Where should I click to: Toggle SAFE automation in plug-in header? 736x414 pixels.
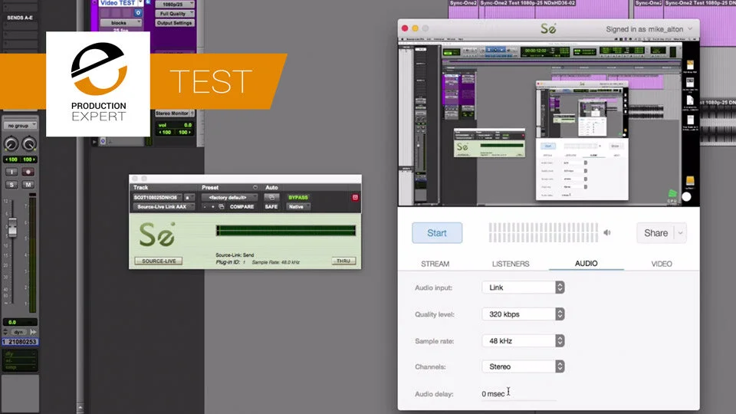(x=271, y=206)
